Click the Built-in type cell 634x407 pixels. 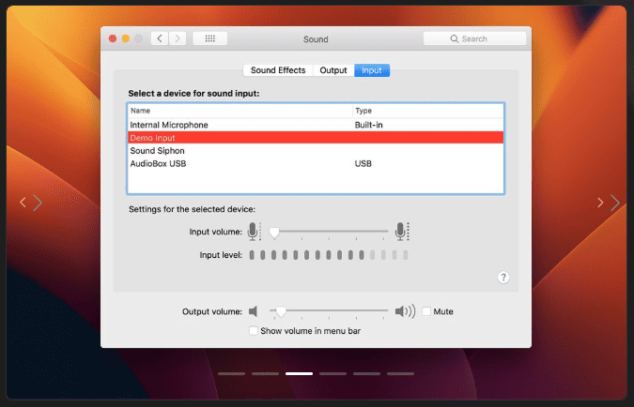[x=369, y=125]
